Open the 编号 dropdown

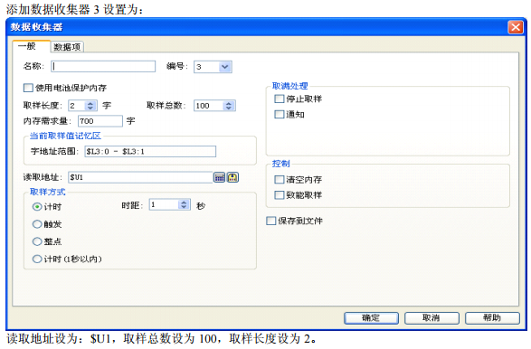pyautogui.click(x=225, y=67)
